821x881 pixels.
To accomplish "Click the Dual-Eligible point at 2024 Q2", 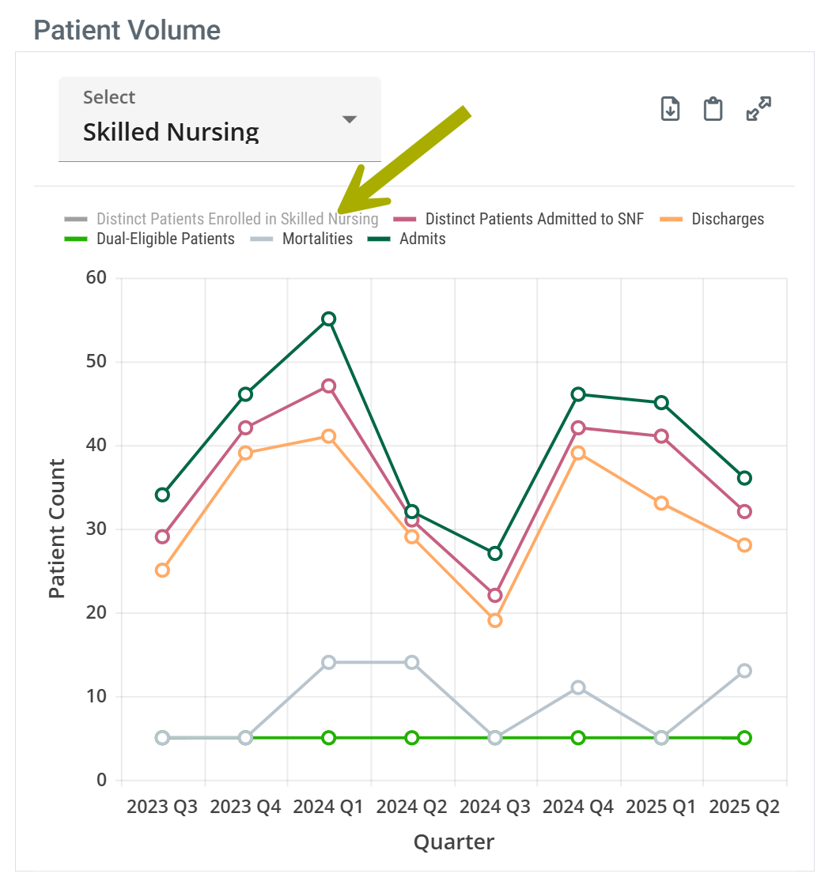I will click(412, 737).
